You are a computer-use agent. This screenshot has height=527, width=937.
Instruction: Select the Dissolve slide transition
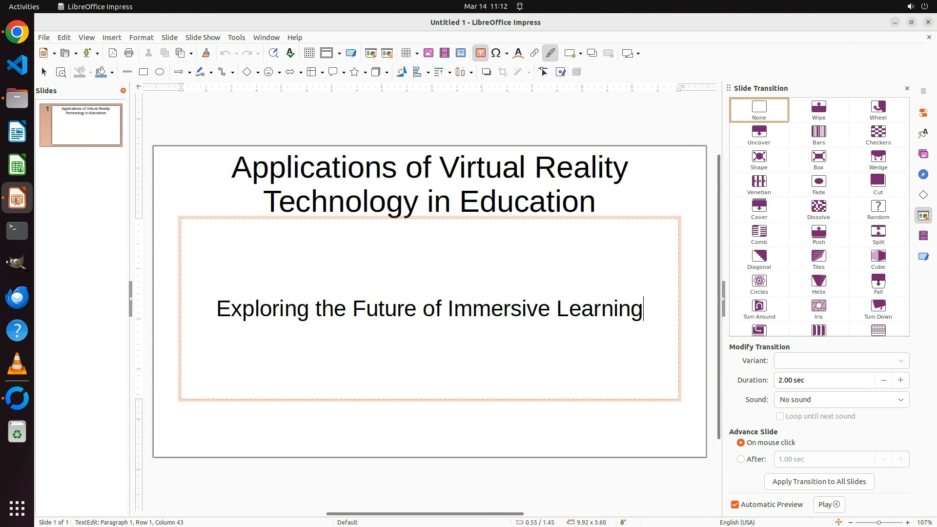(818, 209)
